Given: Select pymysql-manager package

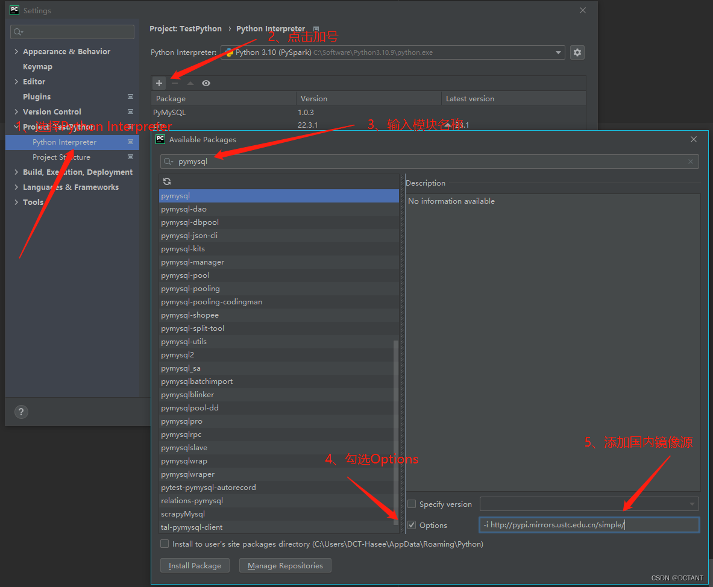Looking at the screenshot, I should (278, 262).
